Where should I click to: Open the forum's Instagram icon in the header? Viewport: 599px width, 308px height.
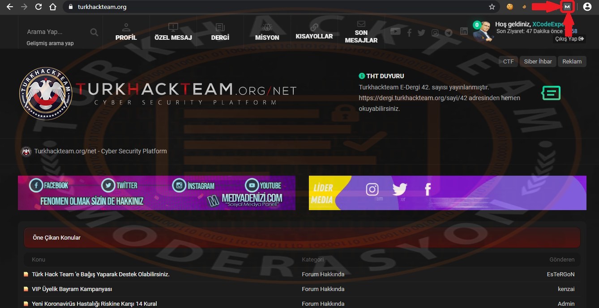pos(435,33)
